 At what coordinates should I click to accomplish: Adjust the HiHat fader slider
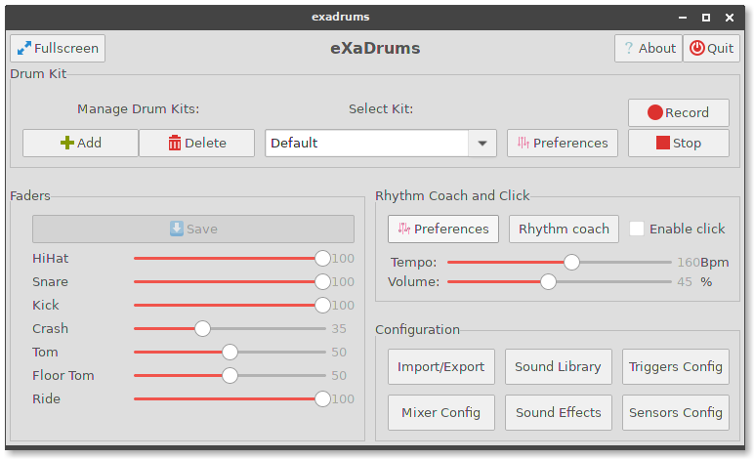point(231,258)
